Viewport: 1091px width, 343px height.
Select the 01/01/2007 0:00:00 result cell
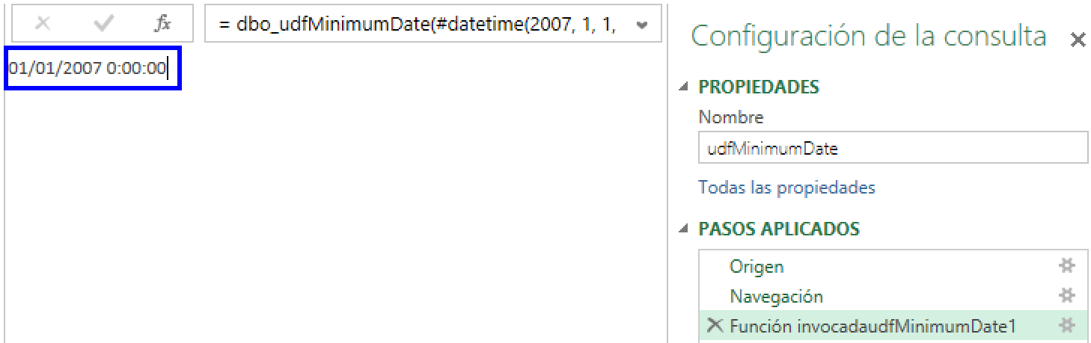click(88, 69)
